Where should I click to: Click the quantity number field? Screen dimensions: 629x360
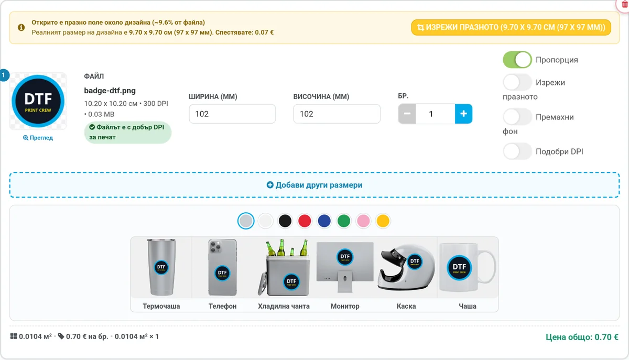tap(436, 114)
